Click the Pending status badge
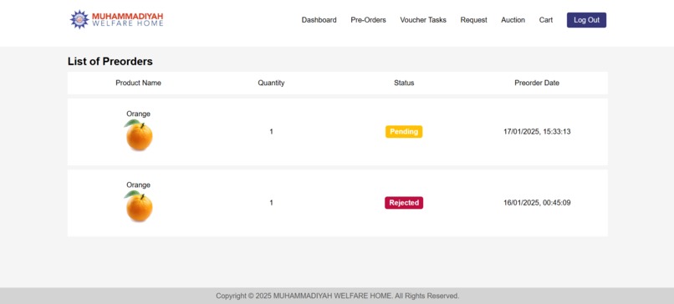The height and width of the screenshot is (304, 674). click(x=404, y=132)
